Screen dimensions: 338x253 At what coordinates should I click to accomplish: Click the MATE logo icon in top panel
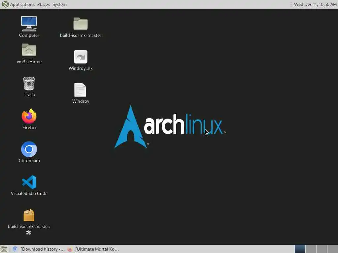click(x=5, y=4)
